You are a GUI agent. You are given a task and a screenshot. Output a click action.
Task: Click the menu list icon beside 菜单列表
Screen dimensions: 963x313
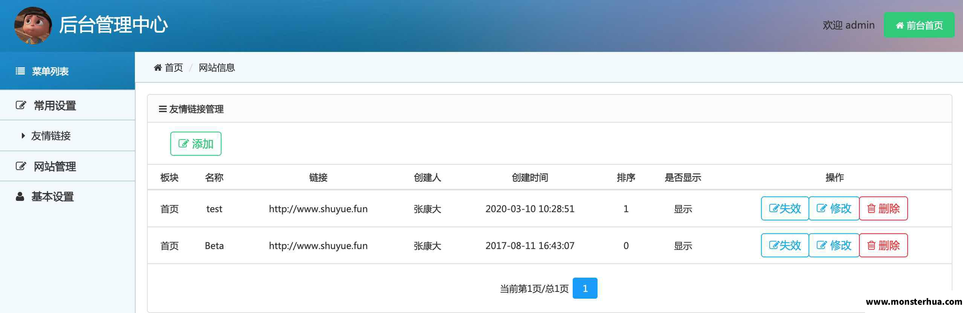click(x=20, y=71)
